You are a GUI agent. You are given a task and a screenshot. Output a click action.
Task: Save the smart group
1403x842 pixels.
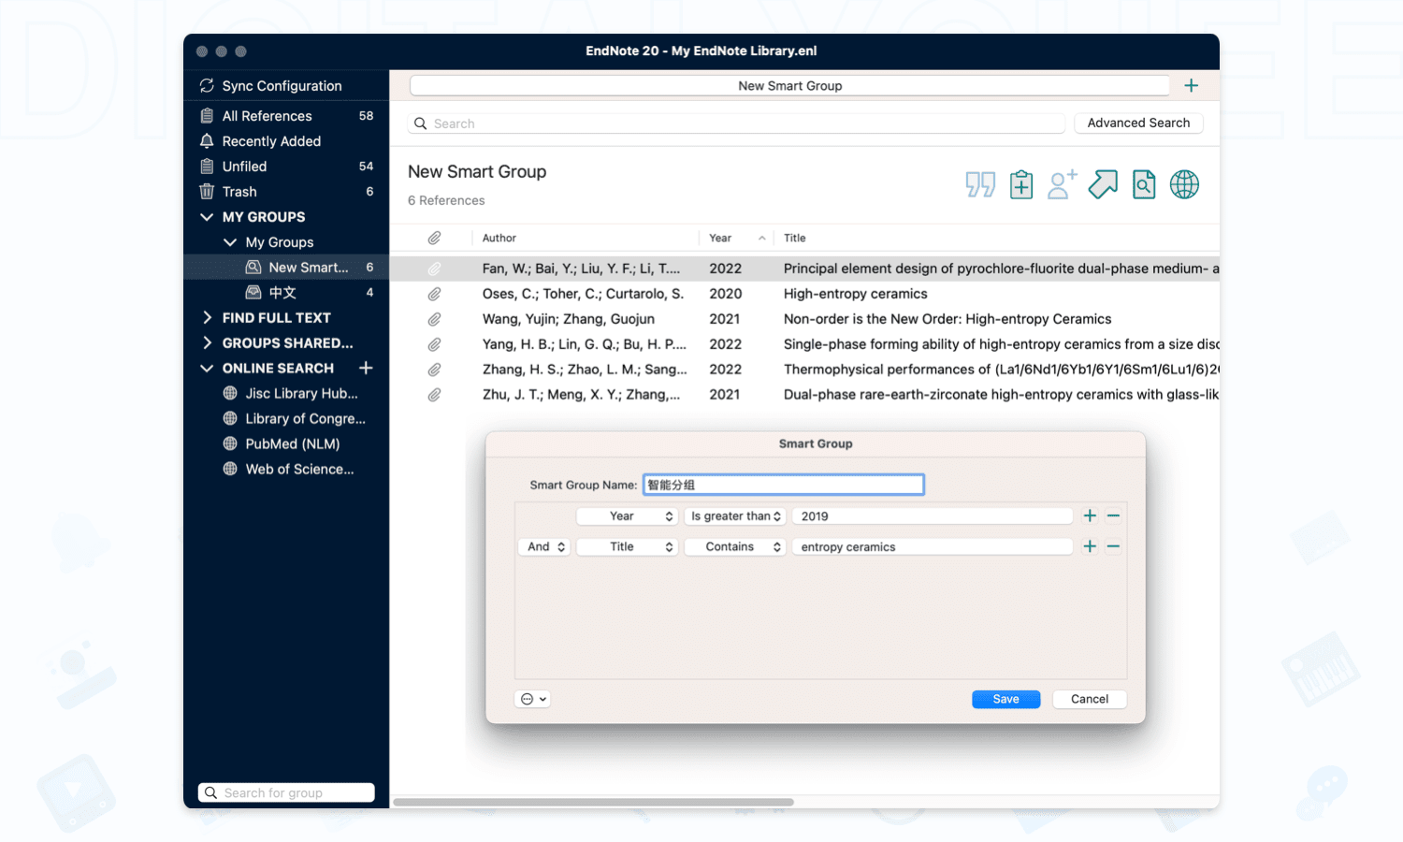(x=1005, y=699)
